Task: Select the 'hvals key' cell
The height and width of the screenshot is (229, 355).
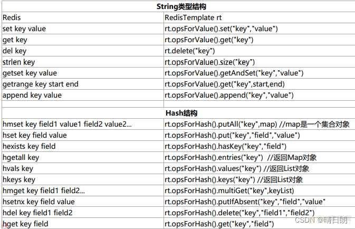Action: coord(83,168)
